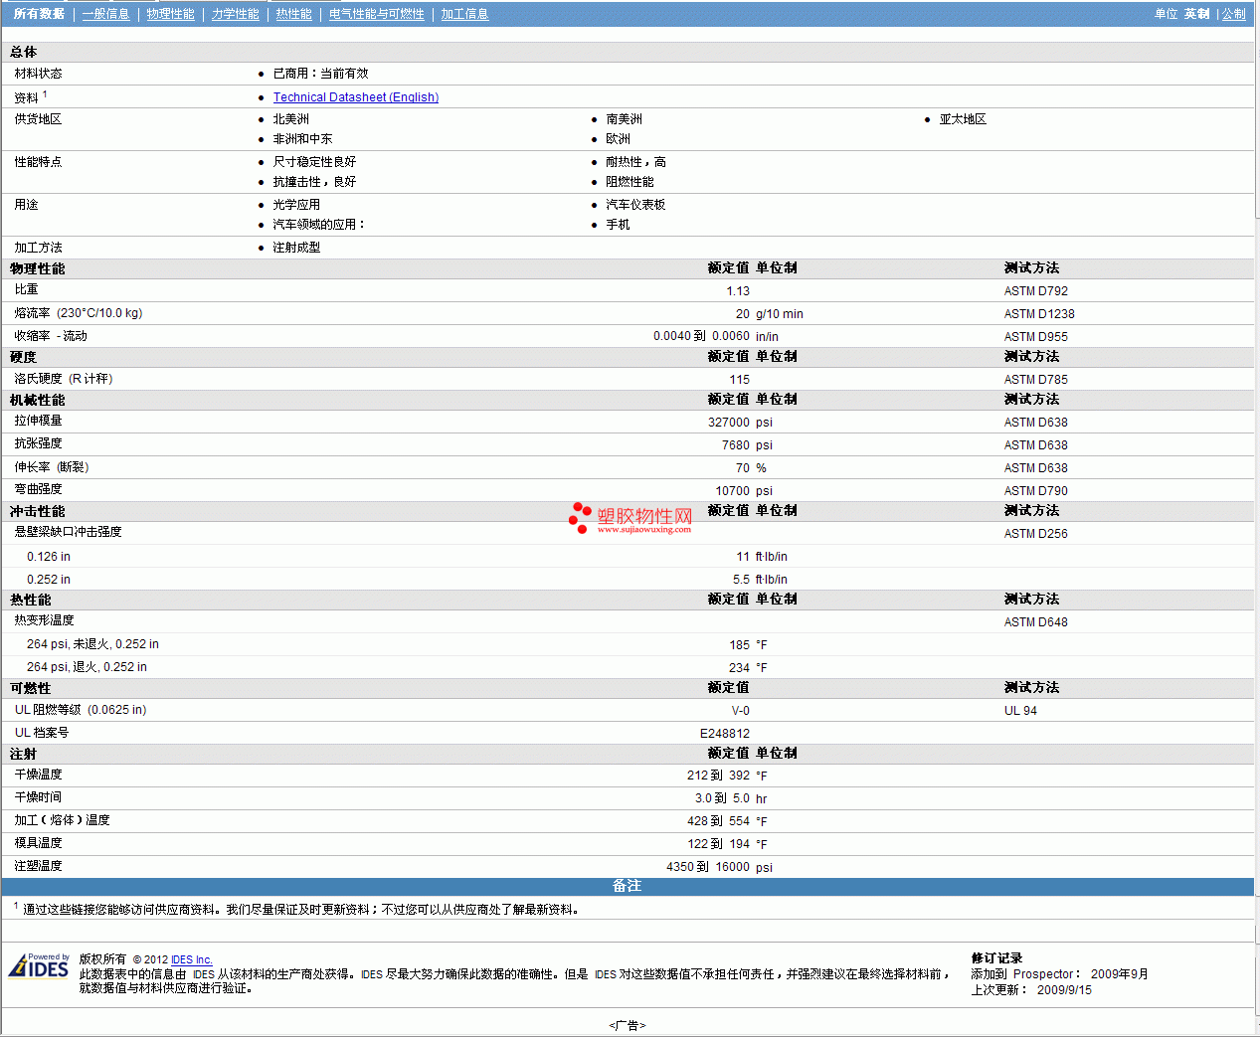Click the ASTM D792 test method entry
The image size is (1260, 1037).
tap(1035, 291)
